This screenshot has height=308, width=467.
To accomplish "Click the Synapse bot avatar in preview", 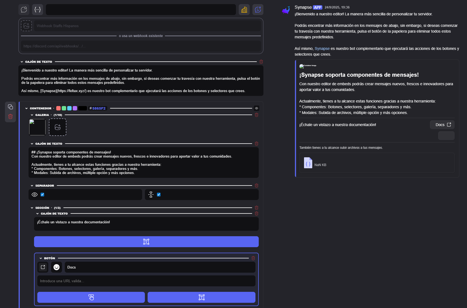I will [286, 10].
